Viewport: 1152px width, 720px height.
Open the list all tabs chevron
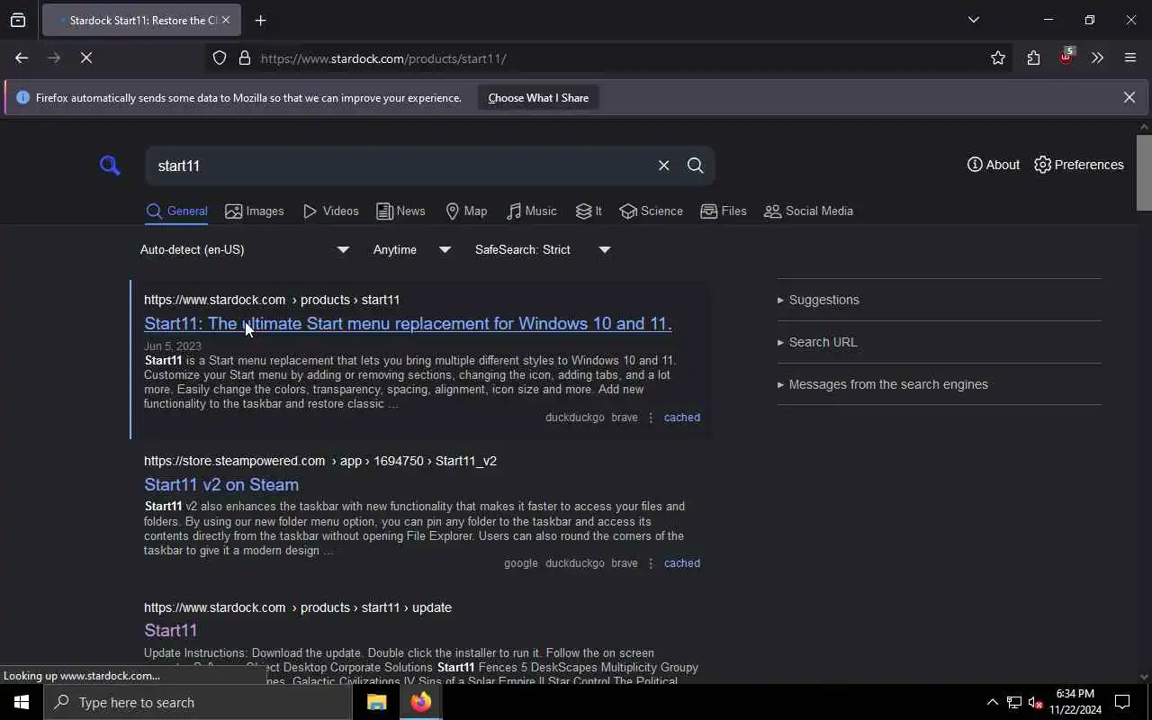[x=973, y=20]
